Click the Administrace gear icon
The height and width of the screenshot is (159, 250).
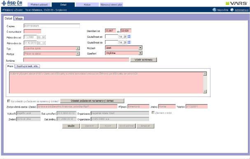tap(232, 10)
